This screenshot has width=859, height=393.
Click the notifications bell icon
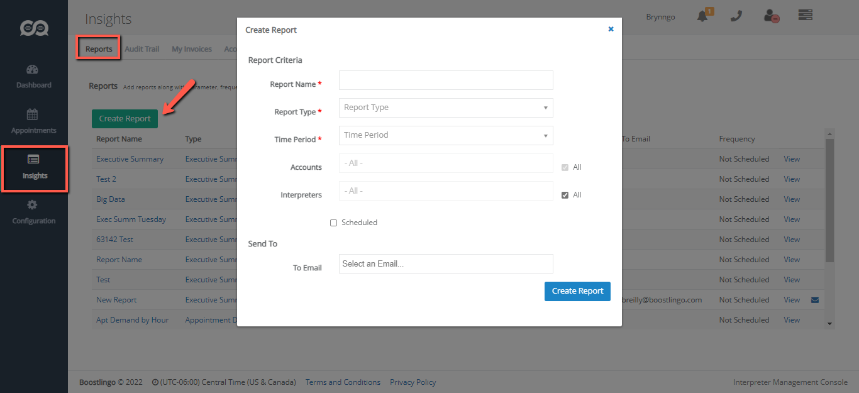pyautogui.click(x=703, y=17)
